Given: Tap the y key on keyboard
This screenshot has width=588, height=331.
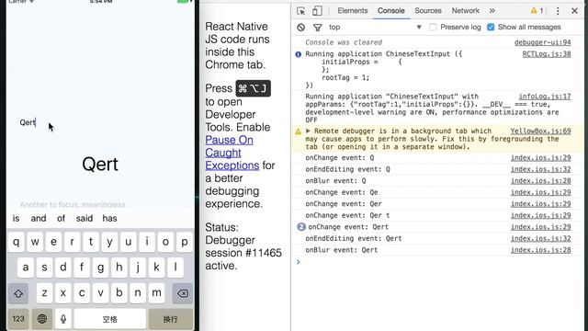Looking at the screenshot, I should pyautogui.click(x=109, y=242).
